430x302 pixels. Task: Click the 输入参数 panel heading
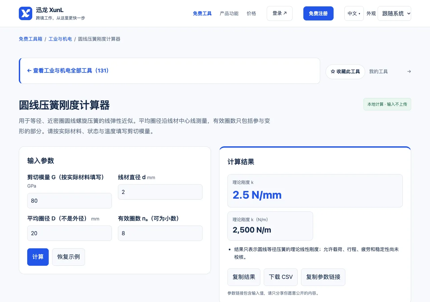click(x=41, y=161)
